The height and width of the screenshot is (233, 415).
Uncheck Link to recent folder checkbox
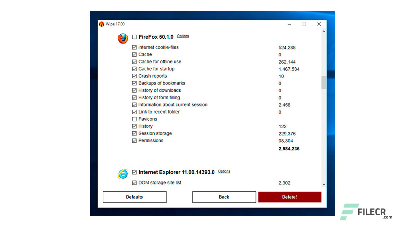[134, 112]
